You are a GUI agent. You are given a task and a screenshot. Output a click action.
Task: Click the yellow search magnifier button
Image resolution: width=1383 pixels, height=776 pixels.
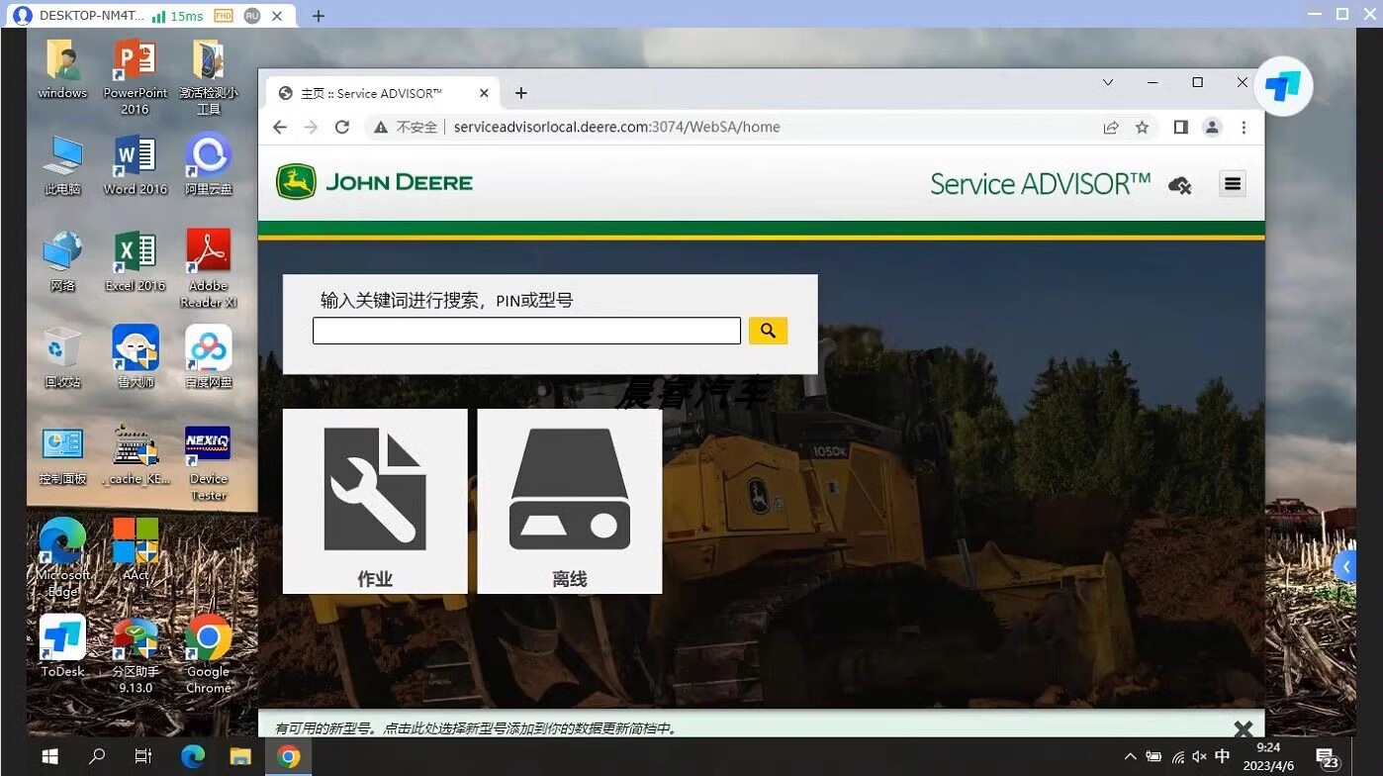point(768,331)
